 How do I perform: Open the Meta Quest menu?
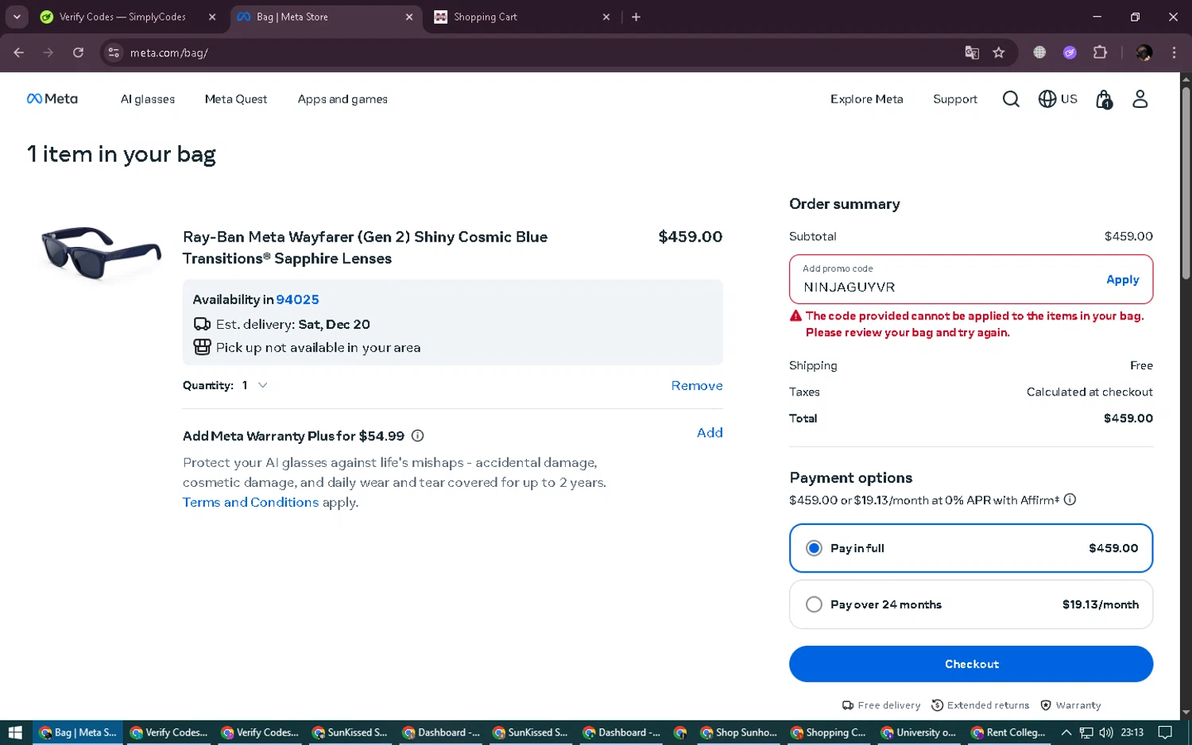(x=236, y=99)
